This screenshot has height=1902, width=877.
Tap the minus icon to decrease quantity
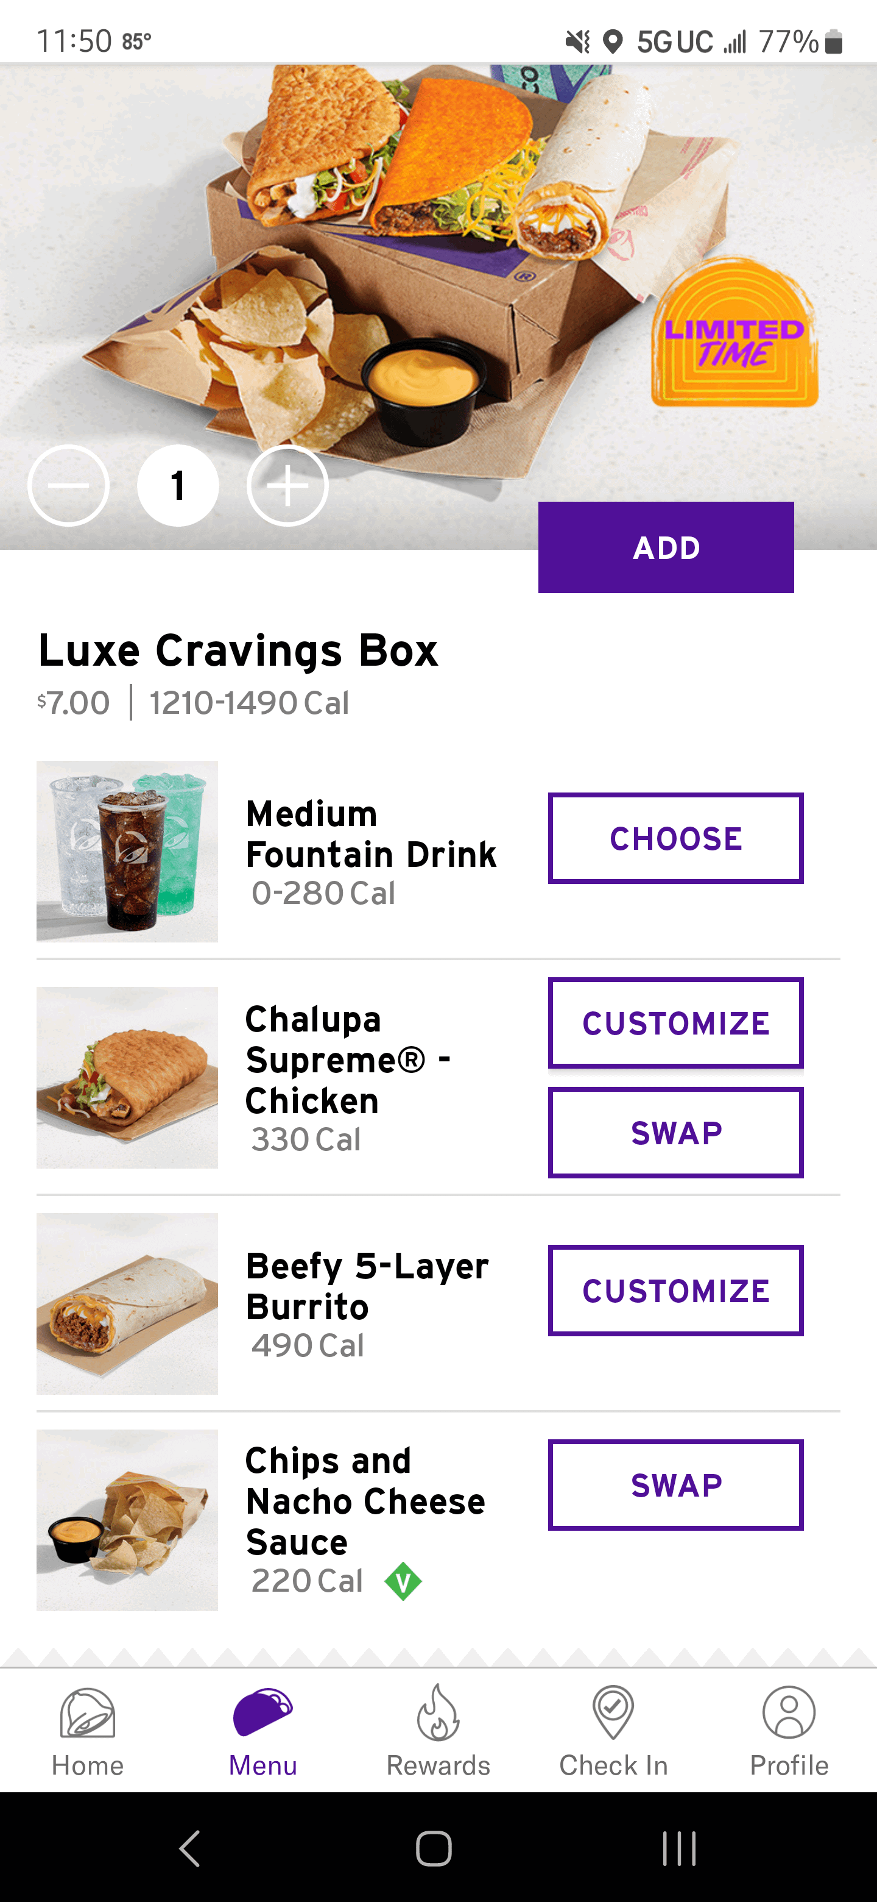[69, 486]
